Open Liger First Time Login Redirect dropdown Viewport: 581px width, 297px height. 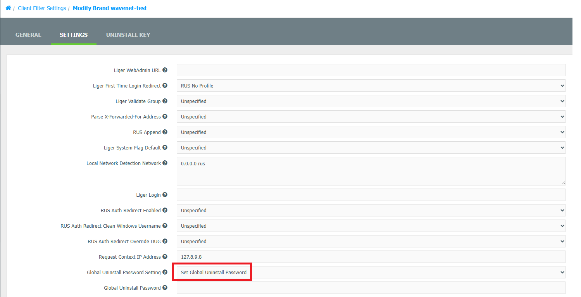click(371, 86)
